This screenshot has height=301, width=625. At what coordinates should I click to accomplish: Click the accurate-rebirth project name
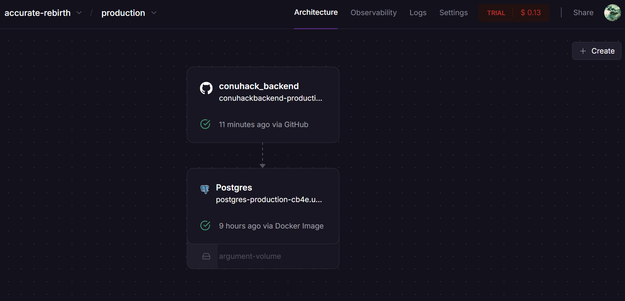[37, 13]
